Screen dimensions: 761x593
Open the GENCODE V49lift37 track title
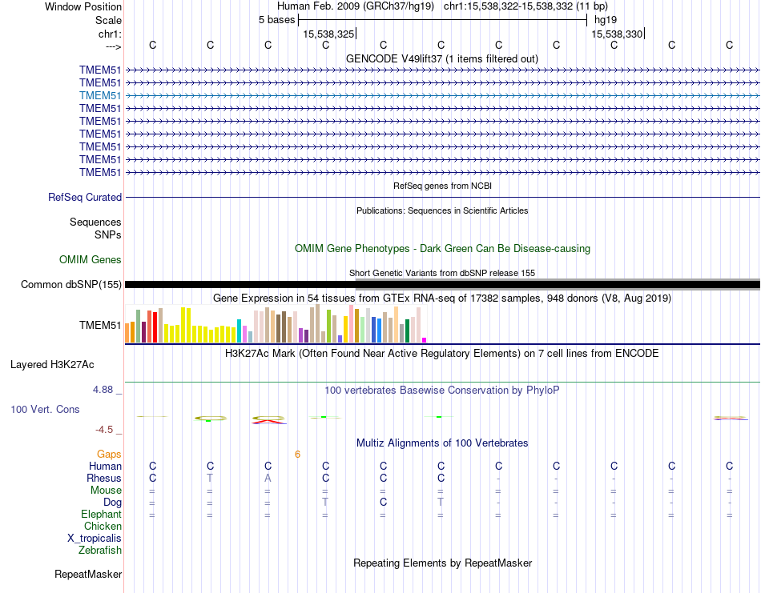tap(441, 58)
